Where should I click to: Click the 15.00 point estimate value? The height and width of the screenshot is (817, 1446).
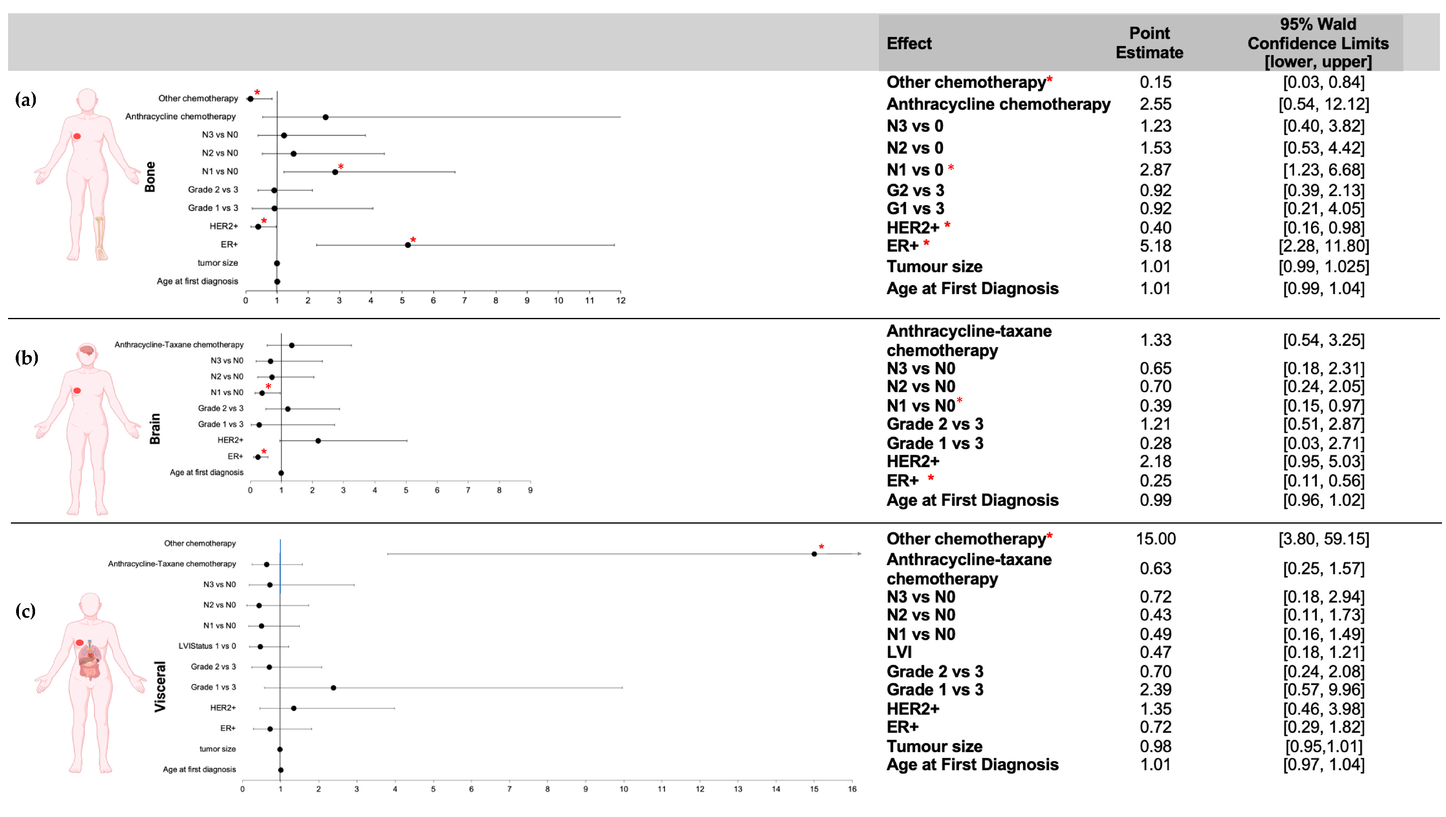(x=1155, y=538)
